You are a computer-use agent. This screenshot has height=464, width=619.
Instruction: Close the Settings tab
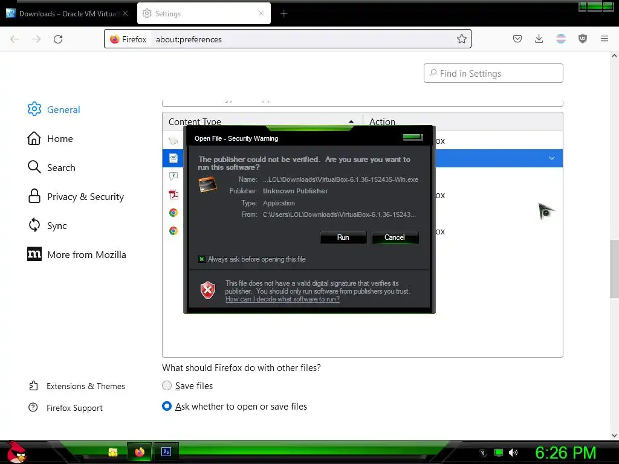coord(261,13)
